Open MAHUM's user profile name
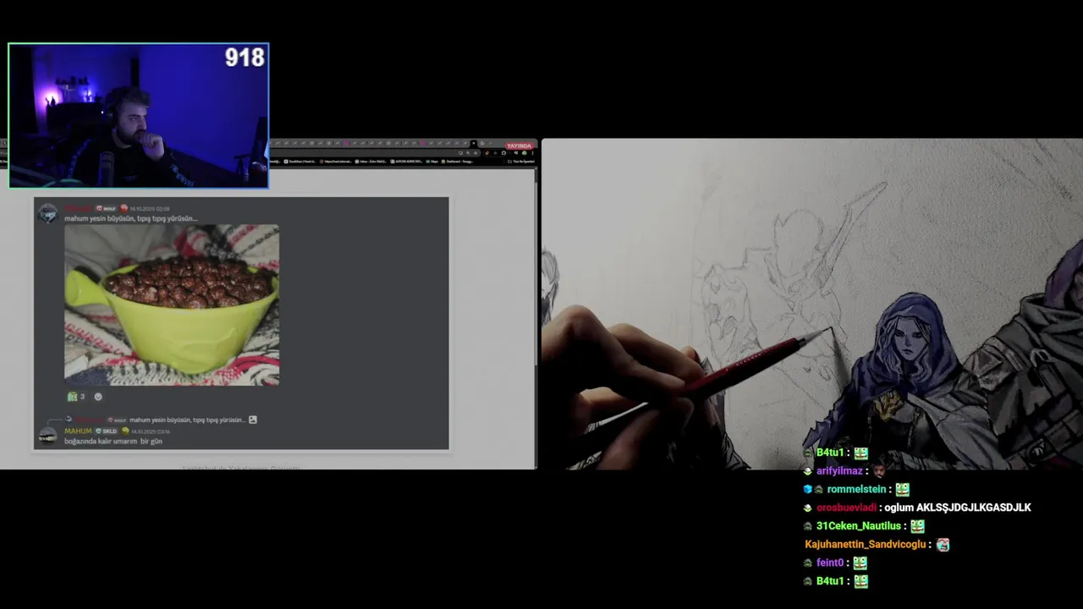The height and width of the screenshot is (609, 1083). pyautogui.click(x=78, y=431)
